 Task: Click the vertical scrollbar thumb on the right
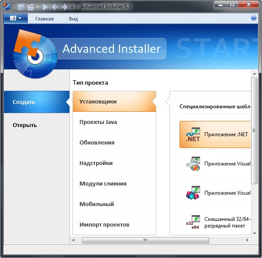pos(254,131)
